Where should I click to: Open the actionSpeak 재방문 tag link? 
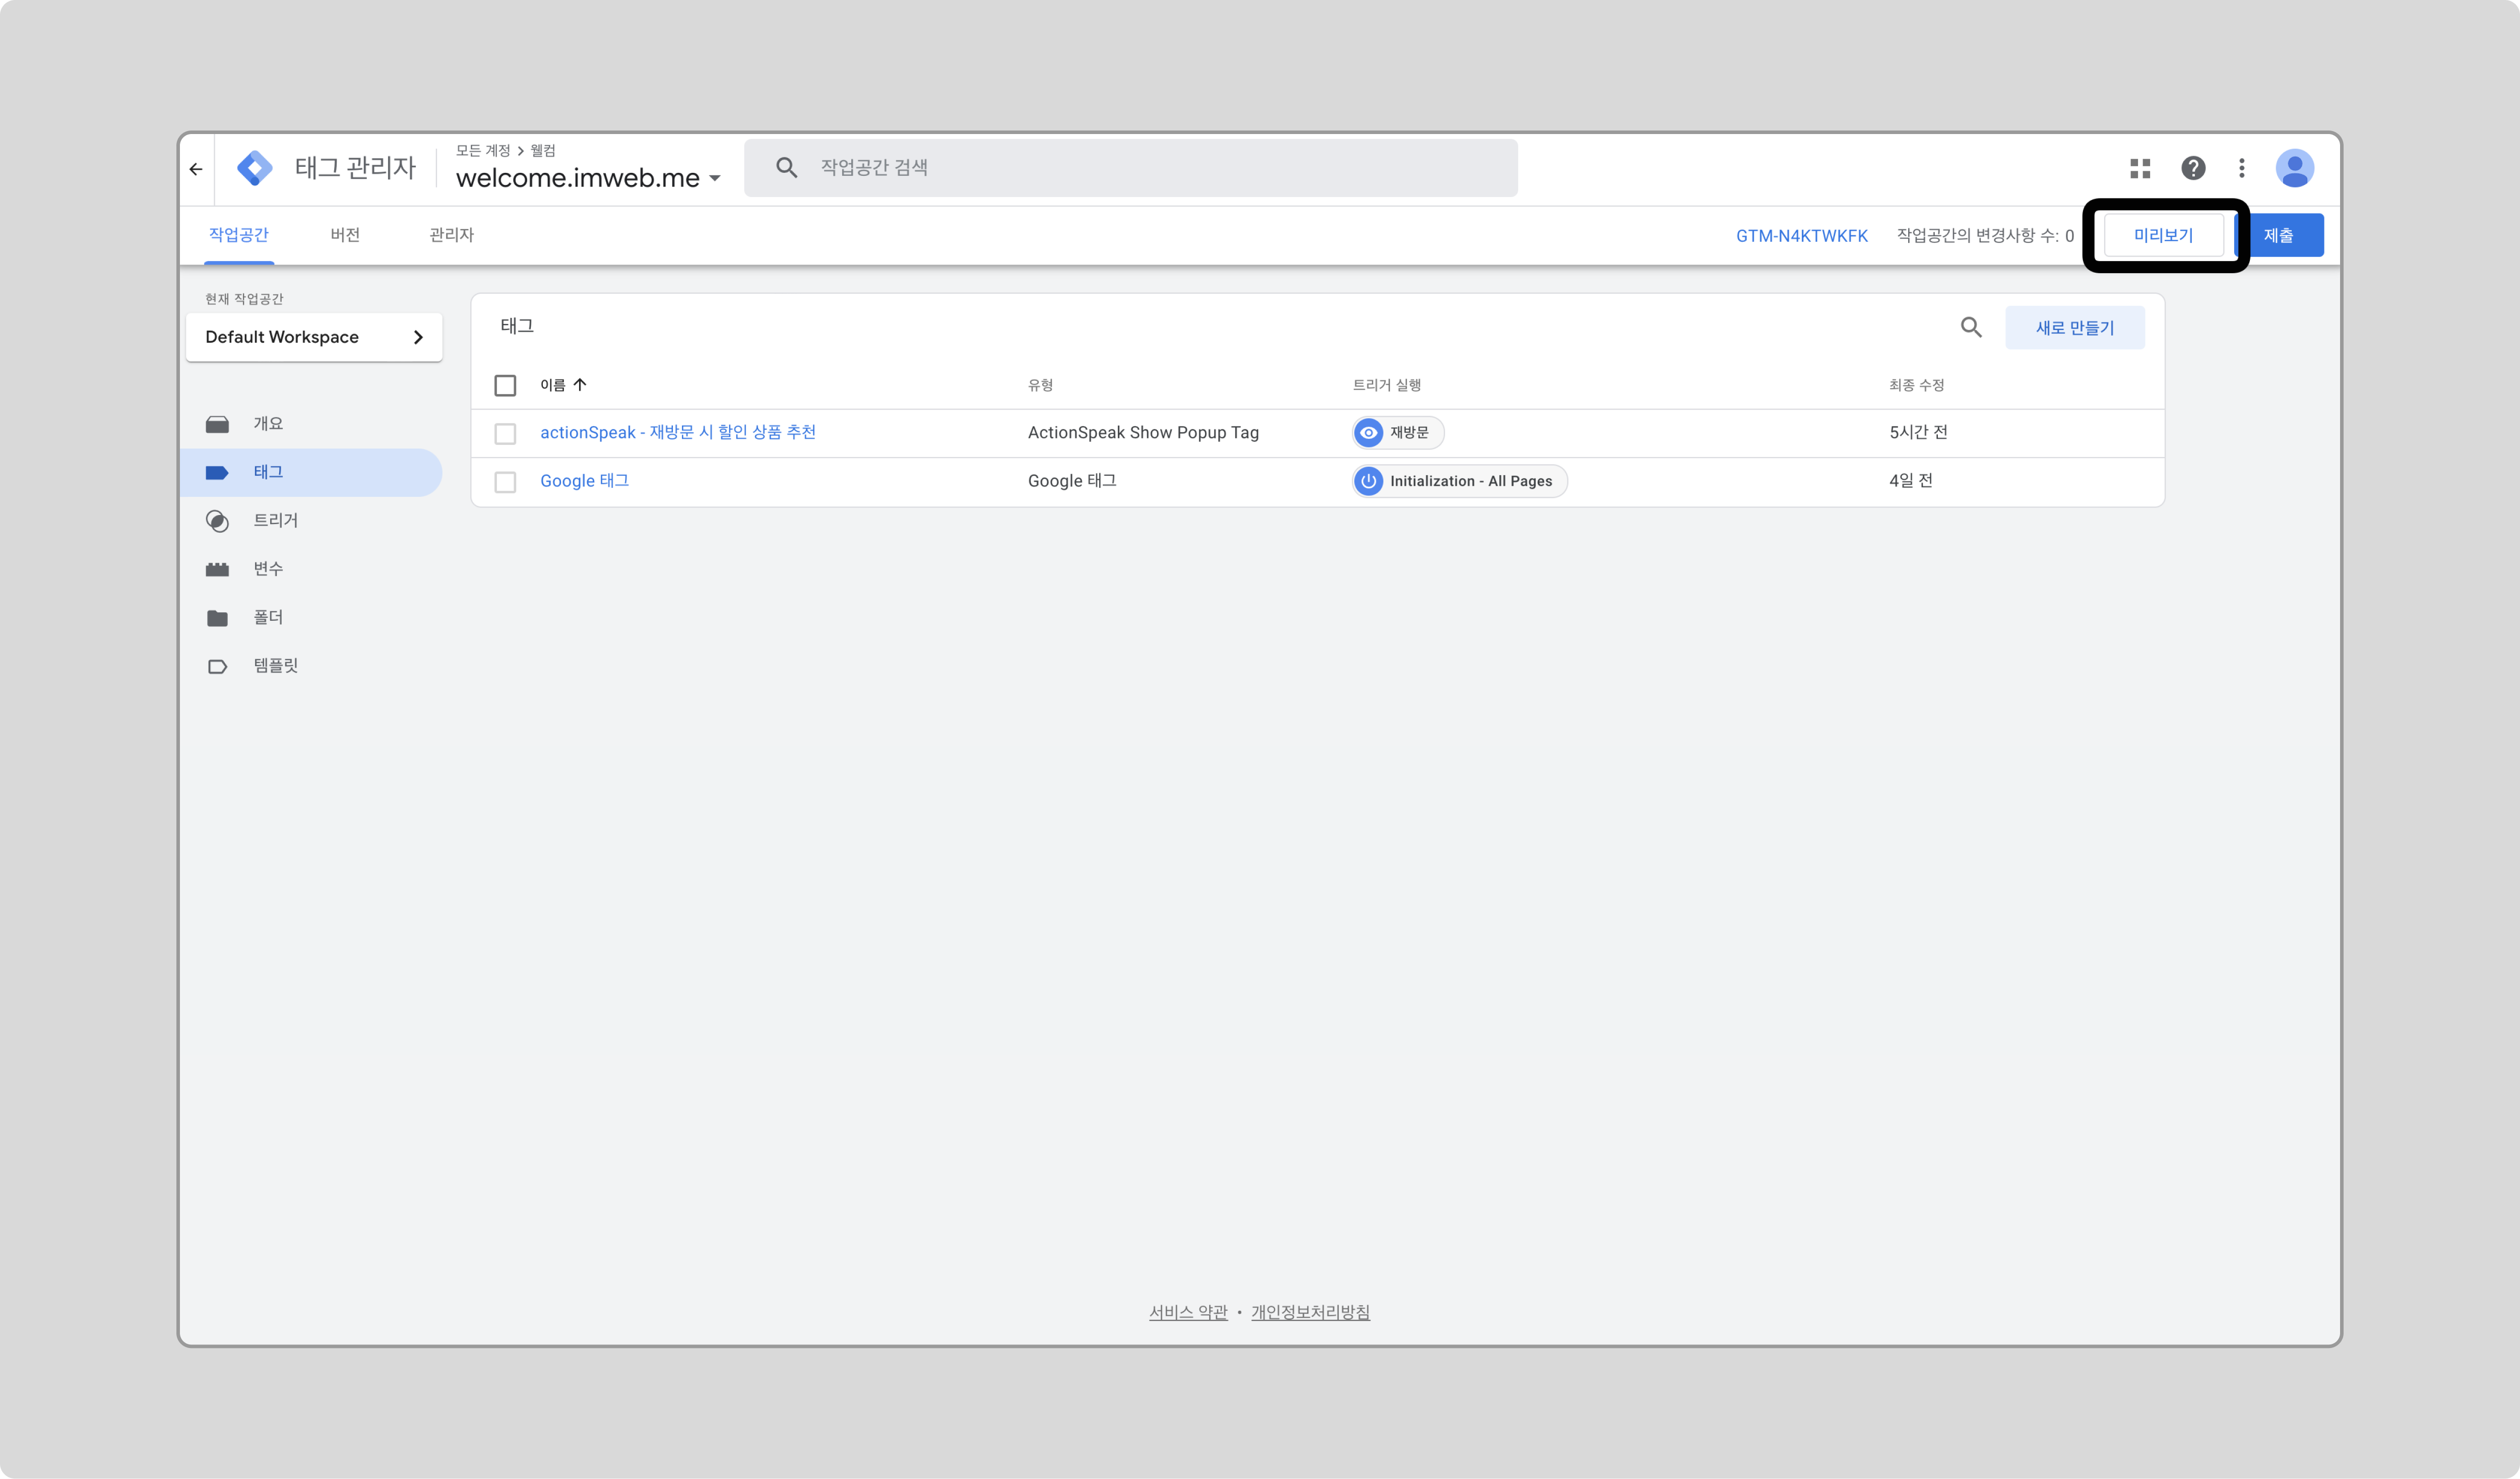coord(678,432)
